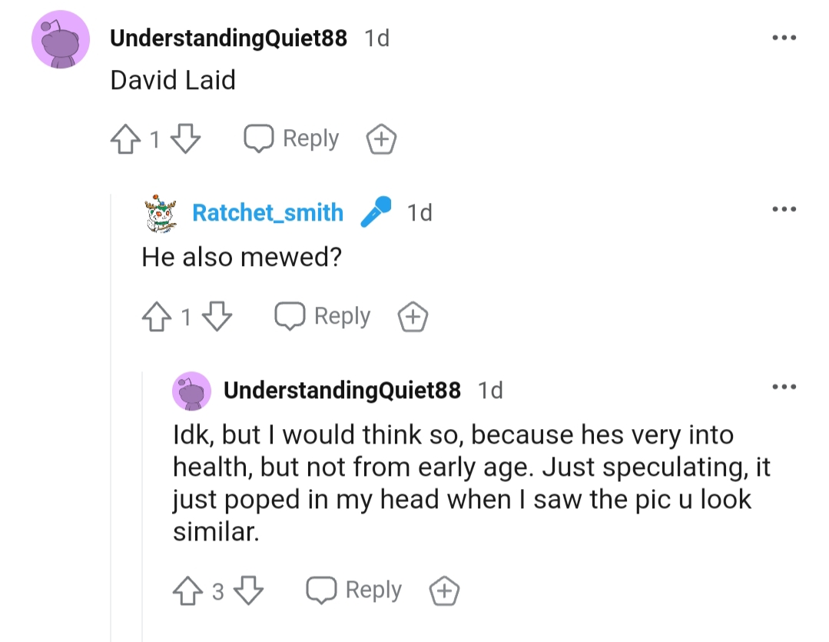Viewport: 829px width, 642px height.
Task: Open options menu for Ratchet_smith's comment
Action: point(784,209)
